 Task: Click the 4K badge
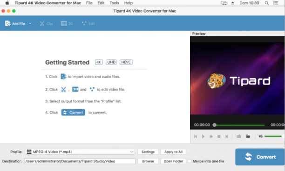[99, 62]
